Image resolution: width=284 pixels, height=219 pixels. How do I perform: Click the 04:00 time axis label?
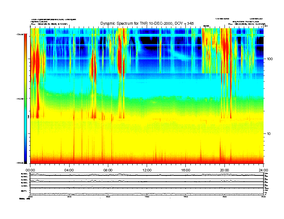coord(69,170)
